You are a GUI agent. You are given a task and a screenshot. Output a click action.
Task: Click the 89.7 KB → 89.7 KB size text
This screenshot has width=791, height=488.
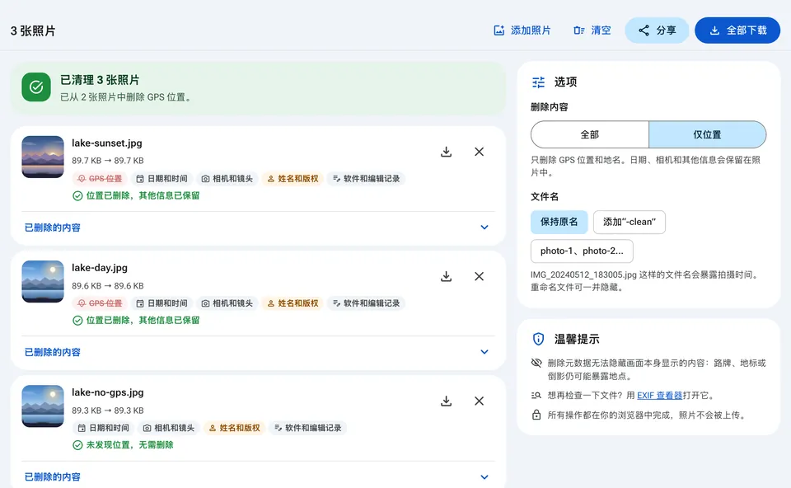[107, 161]
